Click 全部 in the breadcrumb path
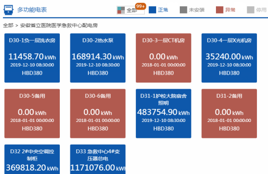 [x=8, y=26]
